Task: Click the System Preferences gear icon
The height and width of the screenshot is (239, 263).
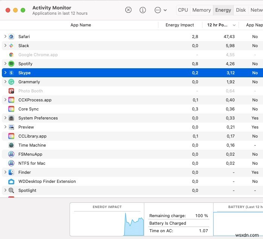Action: point(11,118)
